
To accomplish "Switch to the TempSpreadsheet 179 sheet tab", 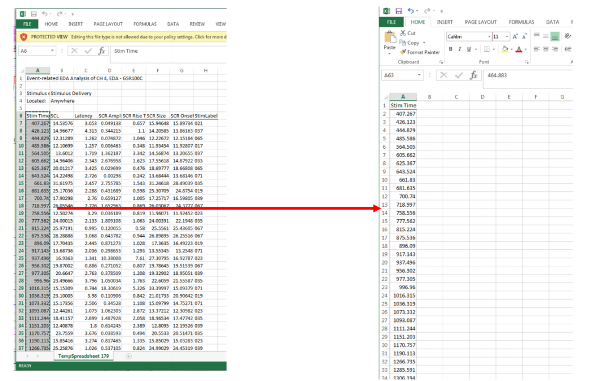I will tap(84, 356).
